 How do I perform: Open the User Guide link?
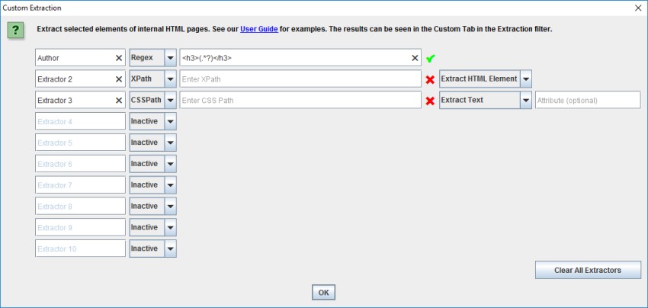(259, 30)
